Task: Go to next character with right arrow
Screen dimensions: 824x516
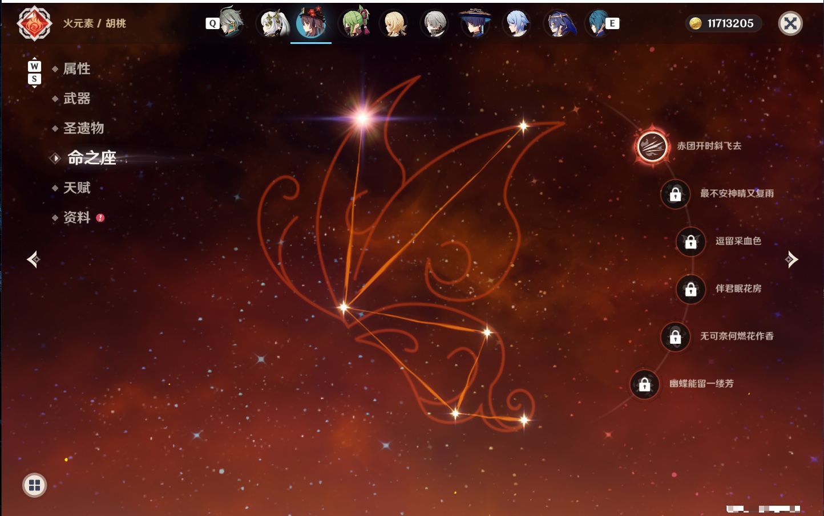Action: coord(791,259)
